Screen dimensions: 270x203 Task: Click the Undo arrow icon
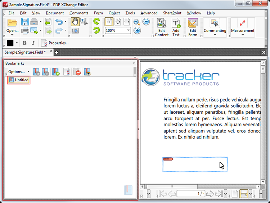(59, 22)
